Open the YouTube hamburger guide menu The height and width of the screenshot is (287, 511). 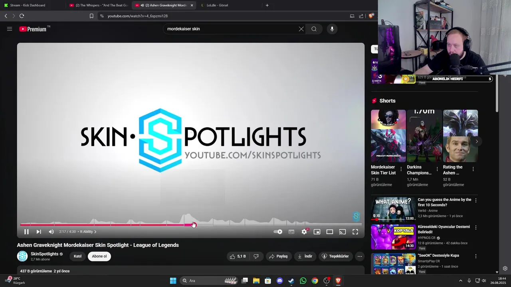tap(10, 29)
